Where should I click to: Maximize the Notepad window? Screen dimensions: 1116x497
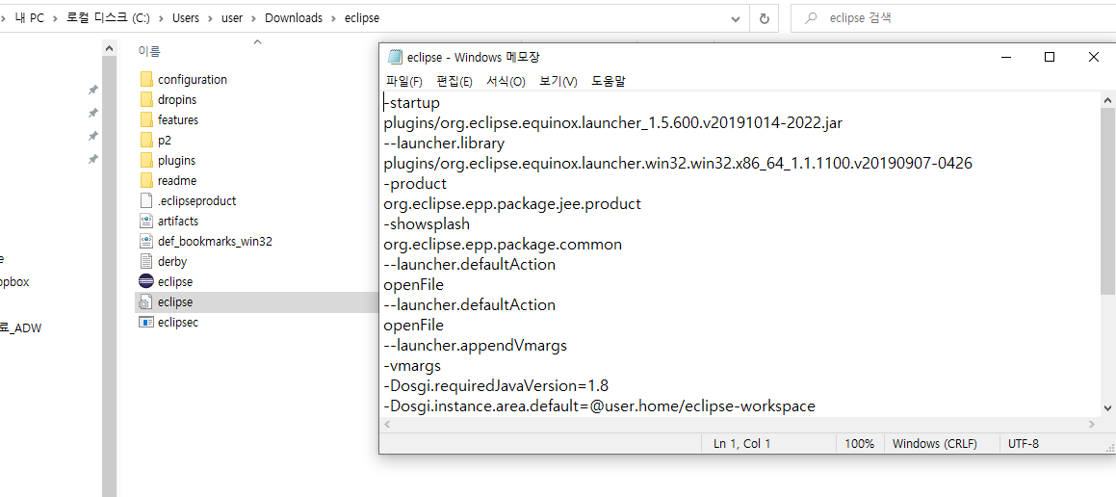coord(1050,57)
